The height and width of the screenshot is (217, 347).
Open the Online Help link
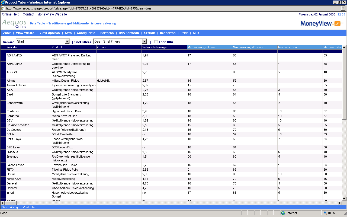click(x=11, y=14)
